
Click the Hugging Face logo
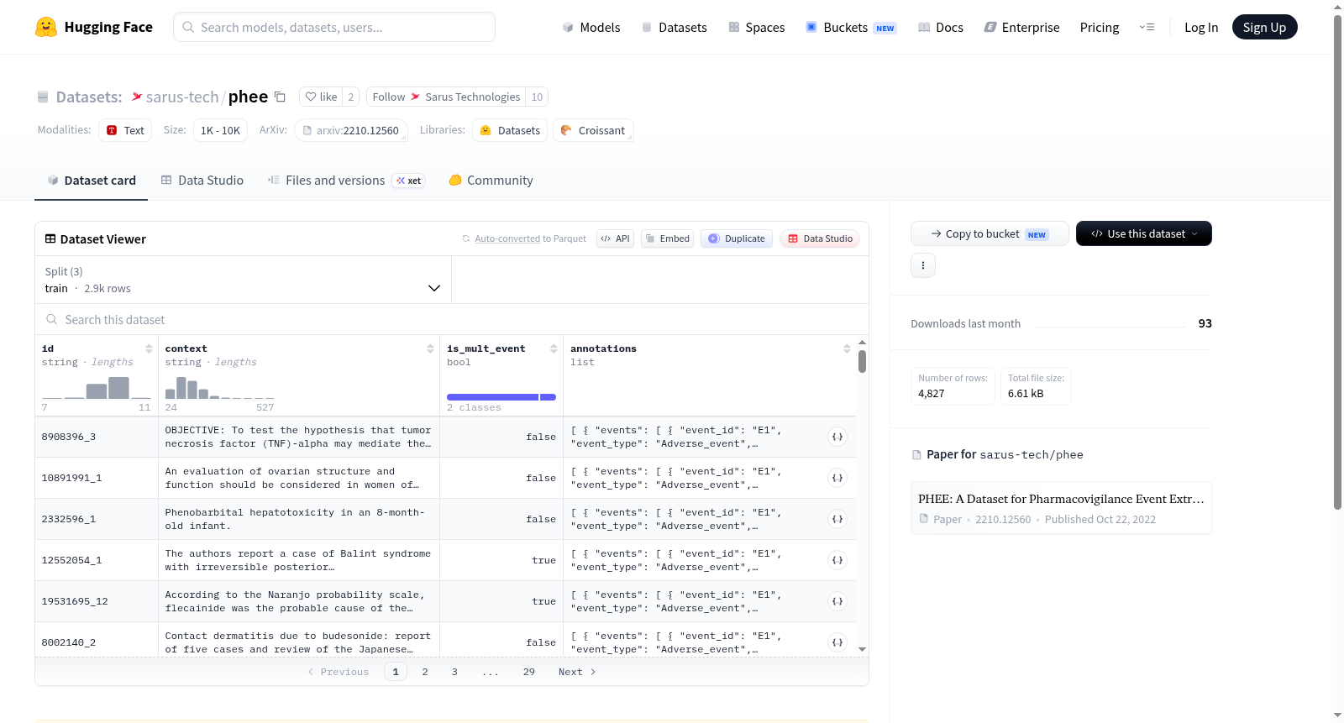[94, 27]
